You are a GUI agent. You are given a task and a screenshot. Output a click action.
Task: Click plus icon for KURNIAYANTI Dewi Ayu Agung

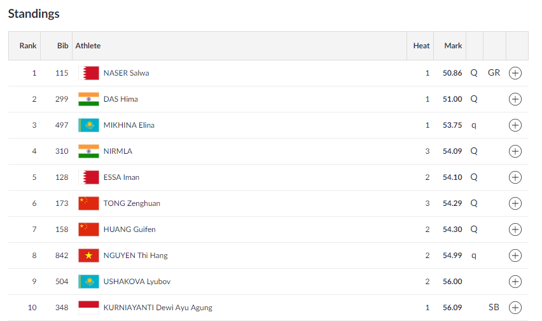pyautogui.click(x=515, y=308)
